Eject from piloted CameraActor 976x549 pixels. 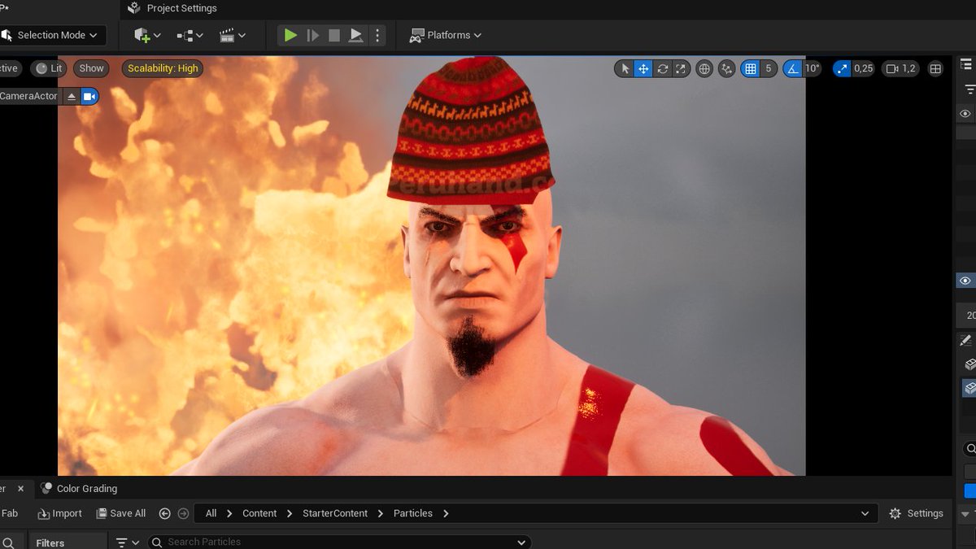point(72,97)
